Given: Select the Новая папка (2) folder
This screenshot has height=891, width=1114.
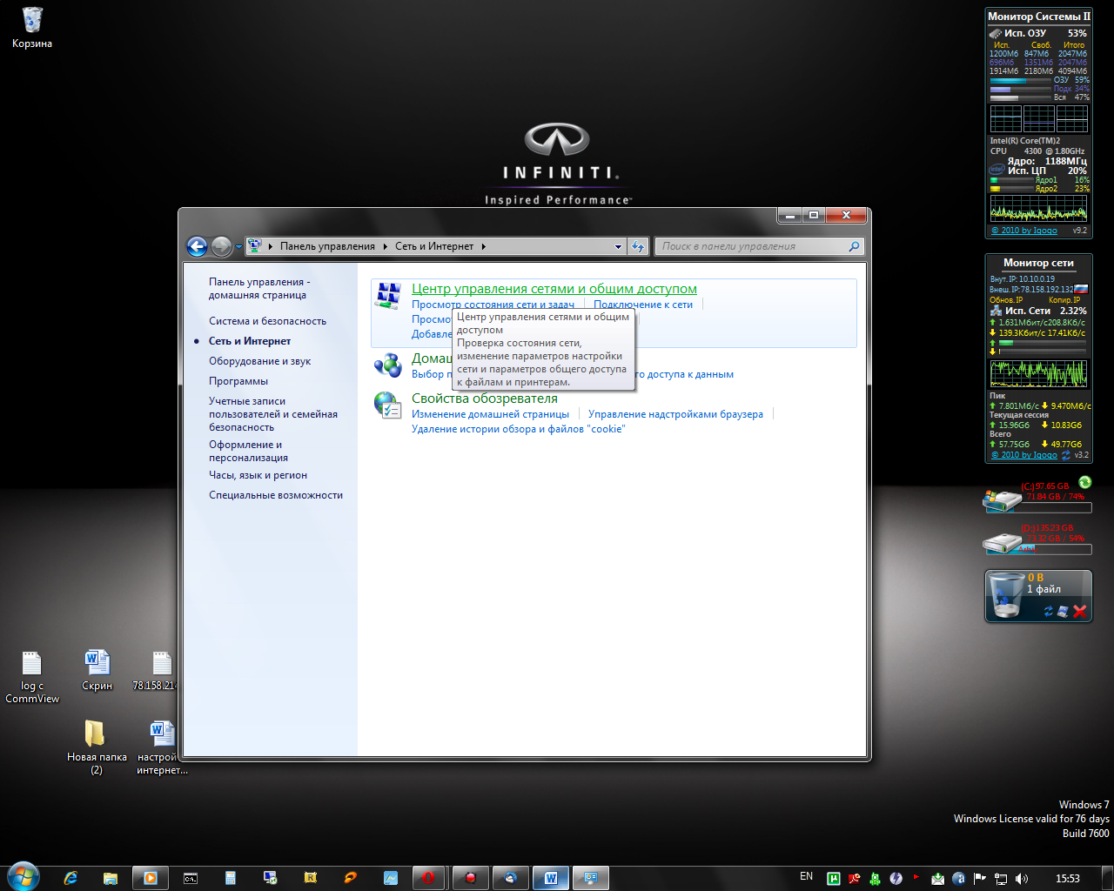Looking at the screenshot, I should (97, 747).
